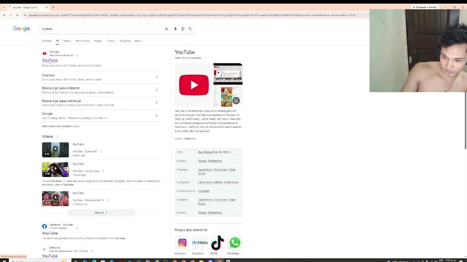
Task: Open options for the Swarnavahini TV video
Action: pyautogui.click(x=108, y=200)
